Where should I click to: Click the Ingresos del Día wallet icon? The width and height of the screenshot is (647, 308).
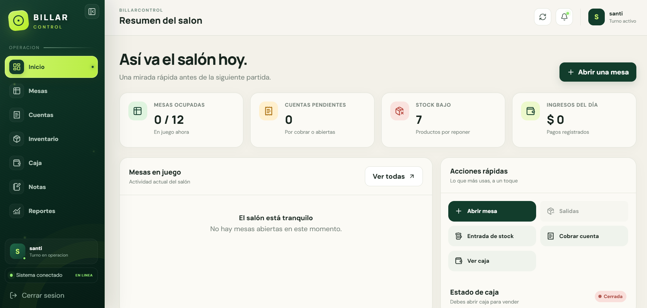pos(531,111)
